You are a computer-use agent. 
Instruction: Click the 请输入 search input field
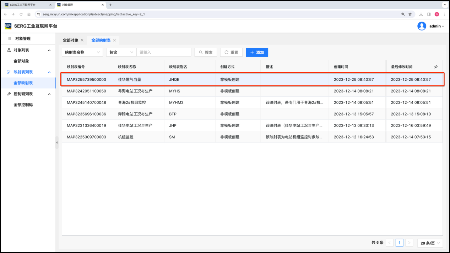164,52
